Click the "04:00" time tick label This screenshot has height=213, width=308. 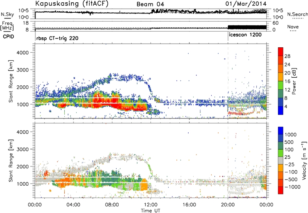point(73,205)
